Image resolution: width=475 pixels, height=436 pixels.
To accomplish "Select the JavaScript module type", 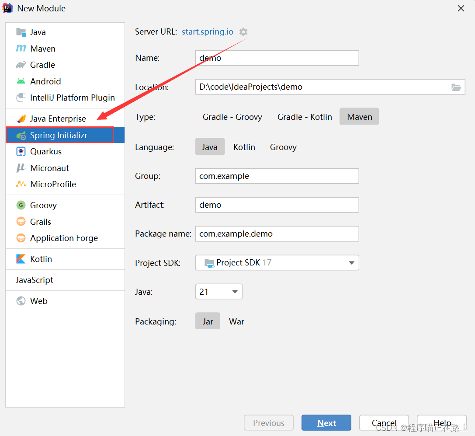I will (35, 280).
